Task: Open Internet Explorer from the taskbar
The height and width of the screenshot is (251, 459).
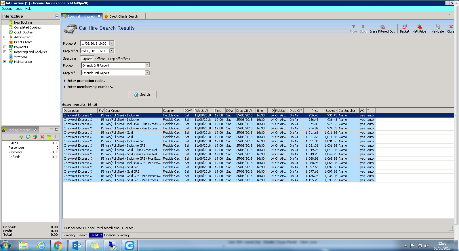Action: pyautogui.click(x=41, y=246)
